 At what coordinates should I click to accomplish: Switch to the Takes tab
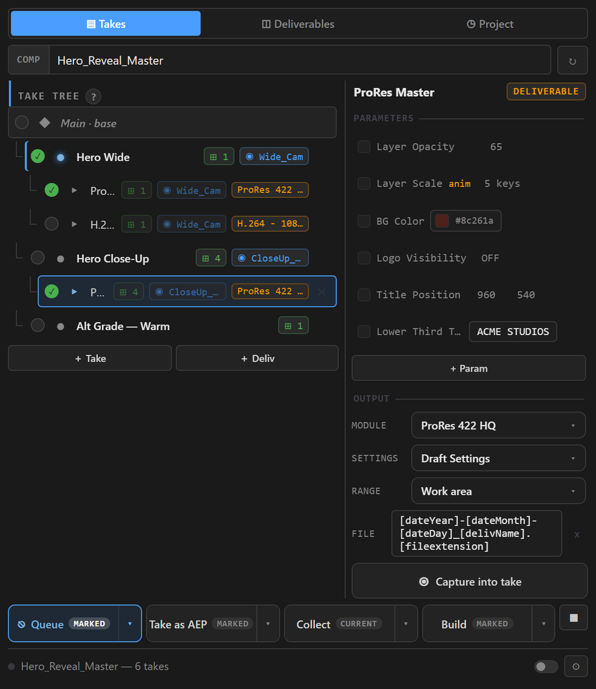106,24
